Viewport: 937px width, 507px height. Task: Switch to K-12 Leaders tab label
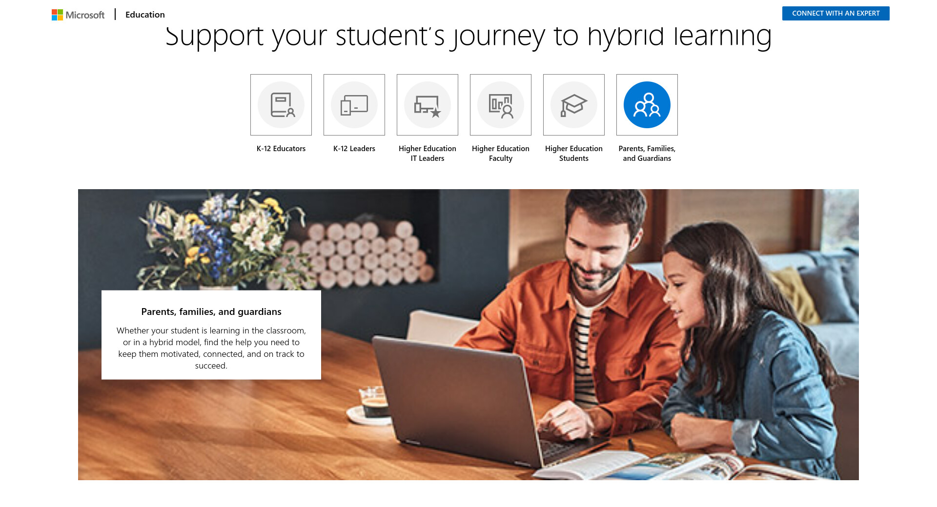tap(354, 149)
